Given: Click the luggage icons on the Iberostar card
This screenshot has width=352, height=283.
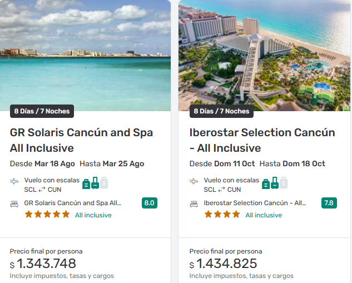Looking at the screenshot, I should (275, 183).
